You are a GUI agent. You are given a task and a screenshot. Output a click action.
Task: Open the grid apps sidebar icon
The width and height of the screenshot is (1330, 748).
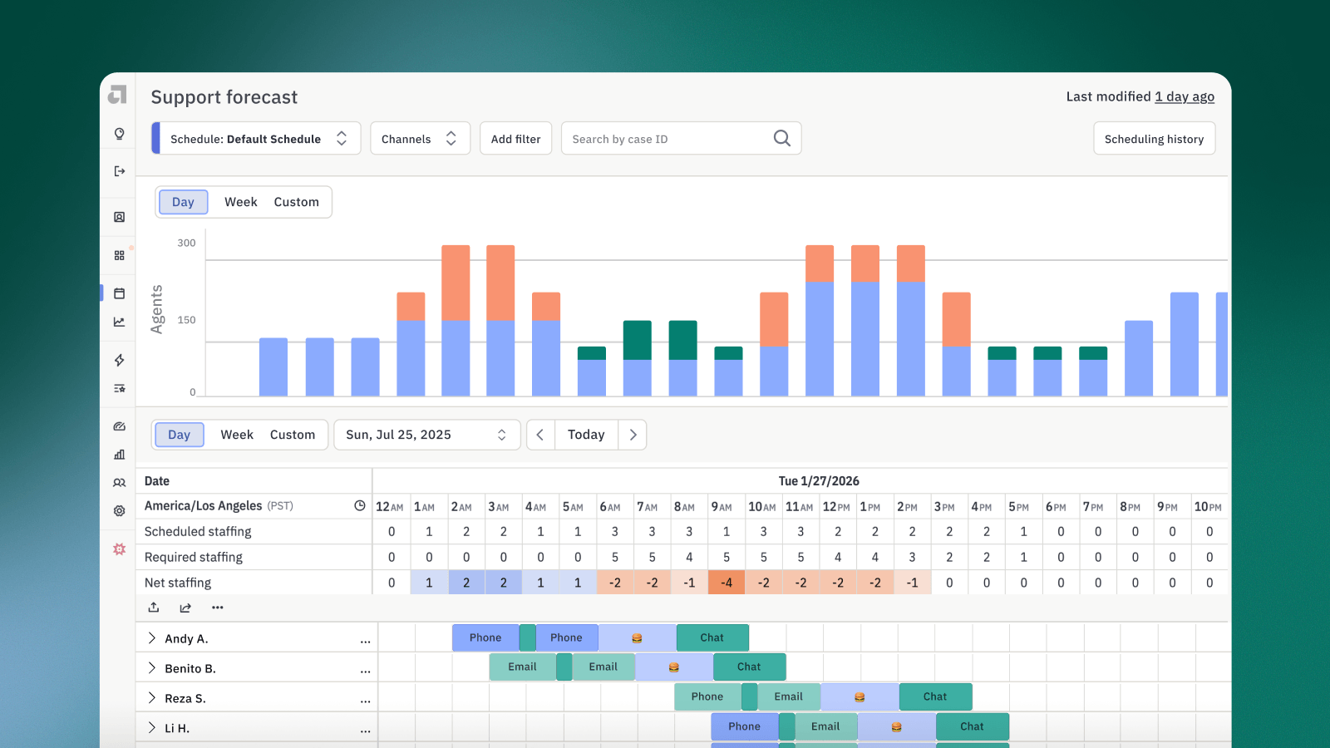(x=120, y=255)
